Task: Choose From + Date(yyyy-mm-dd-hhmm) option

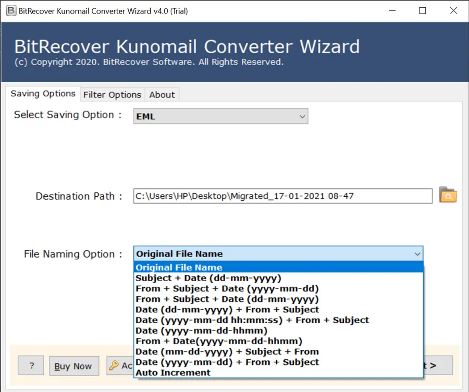Action: pyautogui.click(x=278, y=341)
